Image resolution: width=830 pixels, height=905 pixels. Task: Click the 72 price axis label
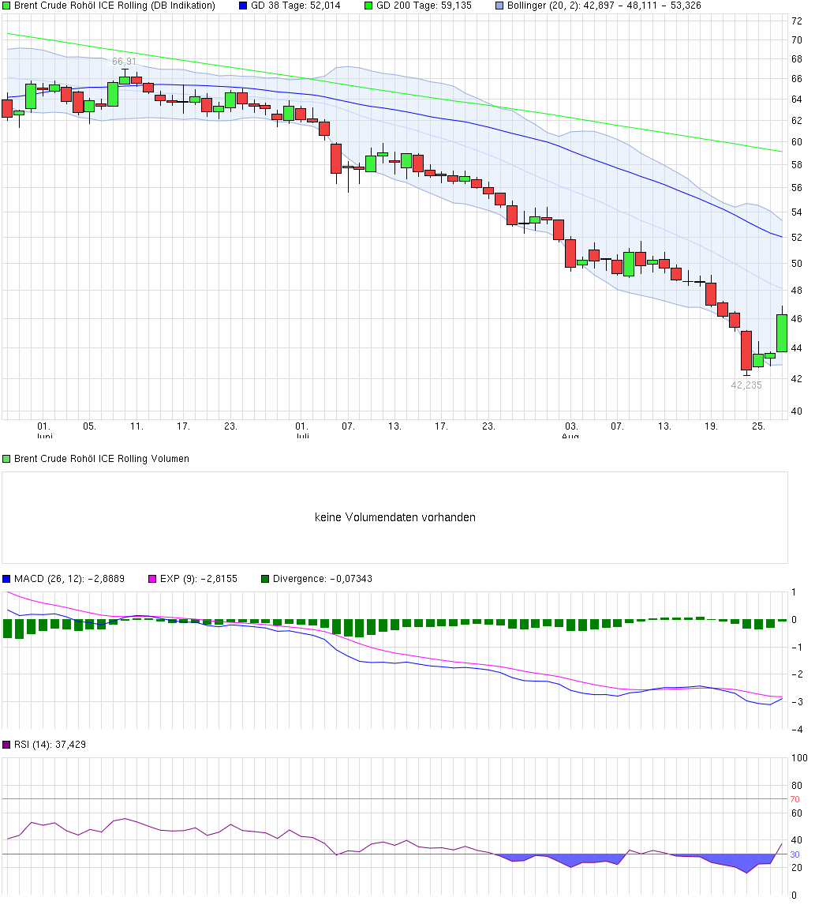click(797, 21)
